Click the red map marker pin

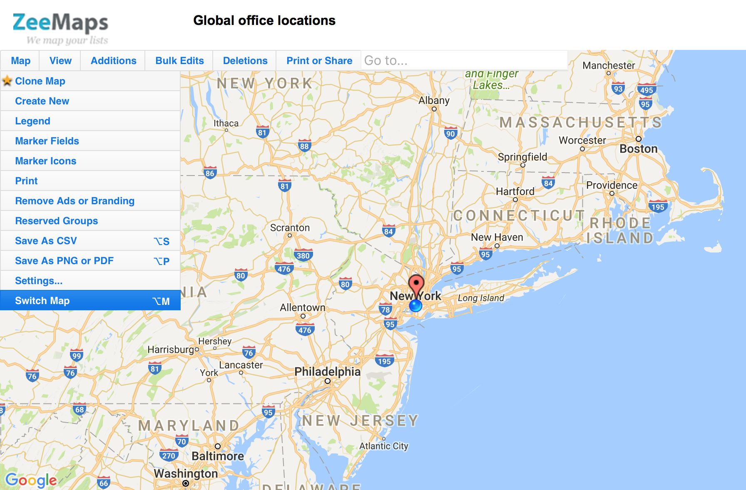416,285
